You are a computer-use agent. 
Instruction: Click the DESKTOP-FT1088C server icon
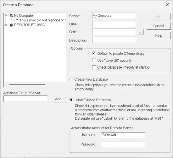(x=11, y=25)
